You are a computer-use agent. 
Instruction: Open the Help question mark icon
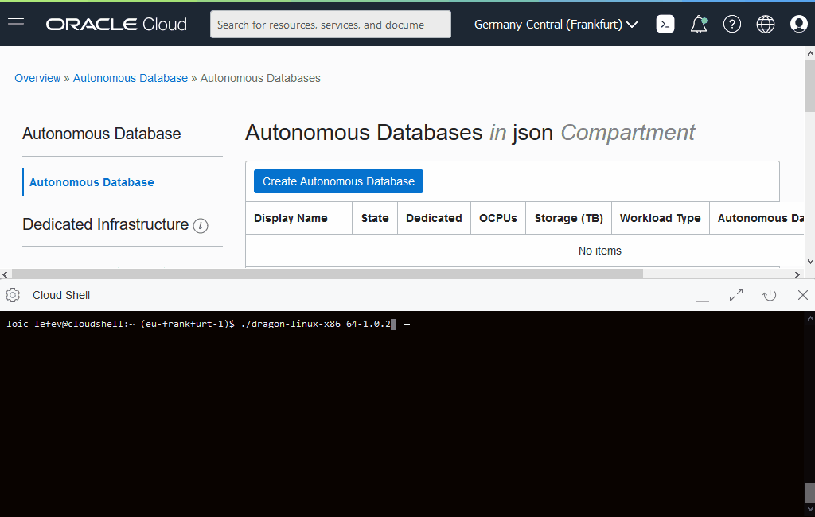pyautogui.click(x=732, y=24)
